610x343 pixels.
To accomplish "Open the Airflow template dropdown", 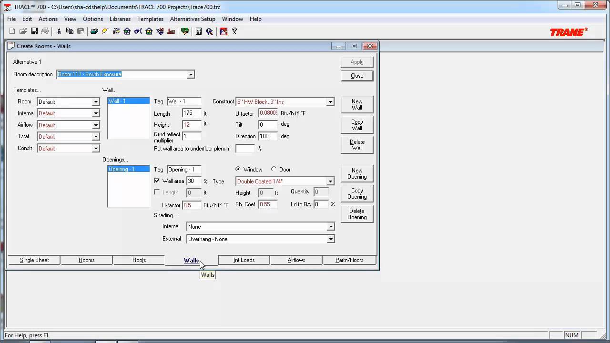I will tap(96, 125).
